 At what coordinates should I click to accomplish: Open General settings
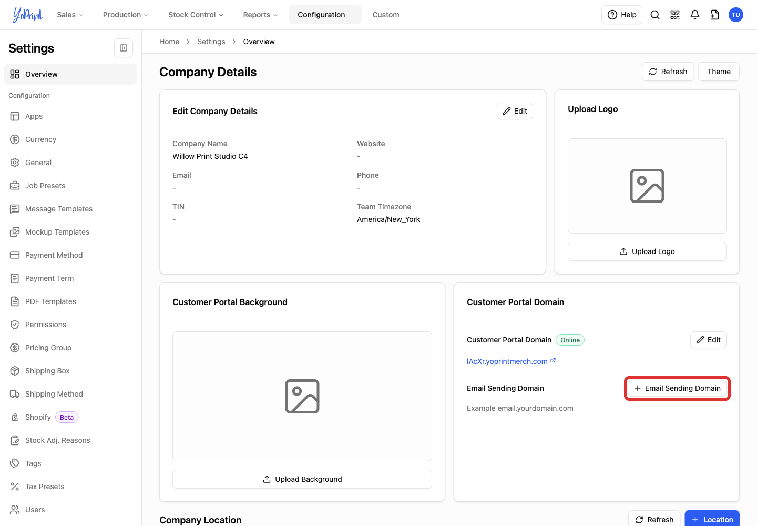pyautogui.click(x=70, y=163)
